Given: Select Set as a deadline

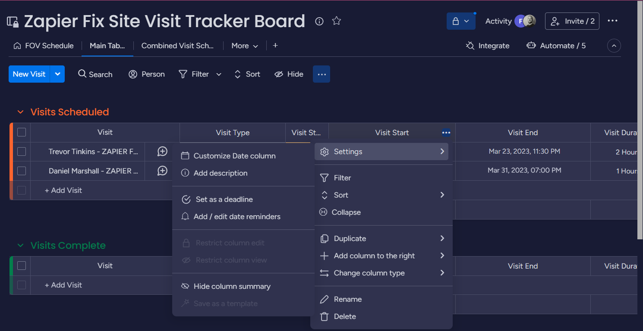Looking at the screenshot, I should tap(243, 199).
